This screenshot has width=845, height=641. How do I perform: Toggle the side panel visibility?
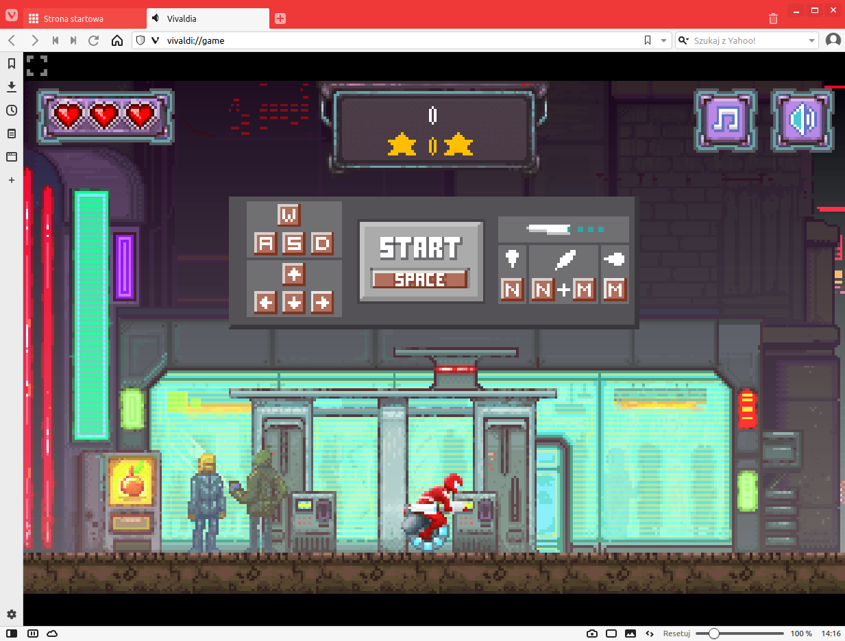[12, 633]
